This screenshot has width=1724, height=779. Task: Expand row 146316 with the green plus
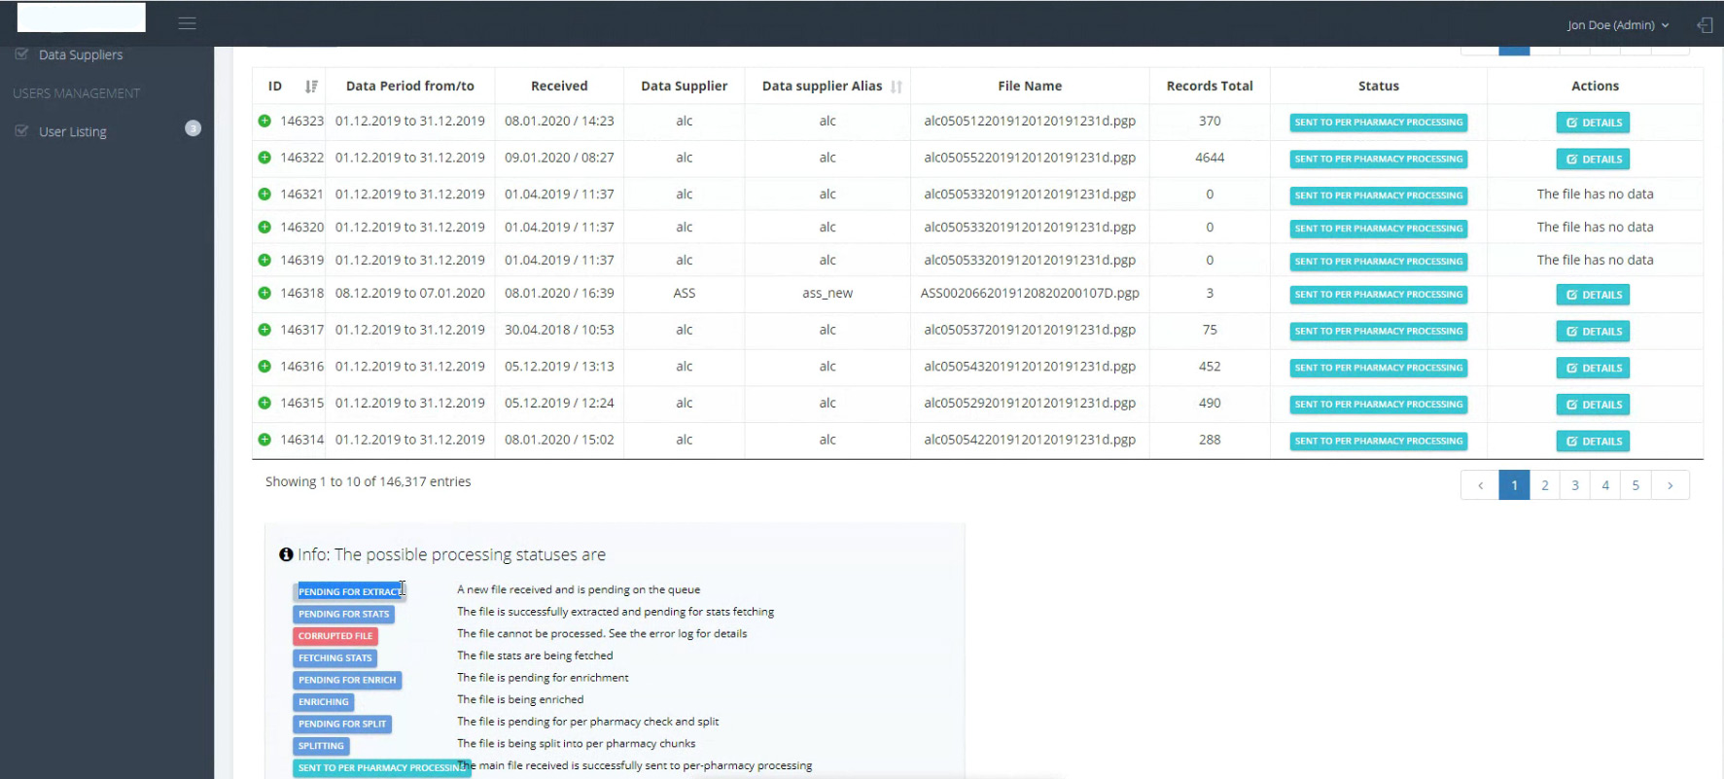click(x=264, y=367)
